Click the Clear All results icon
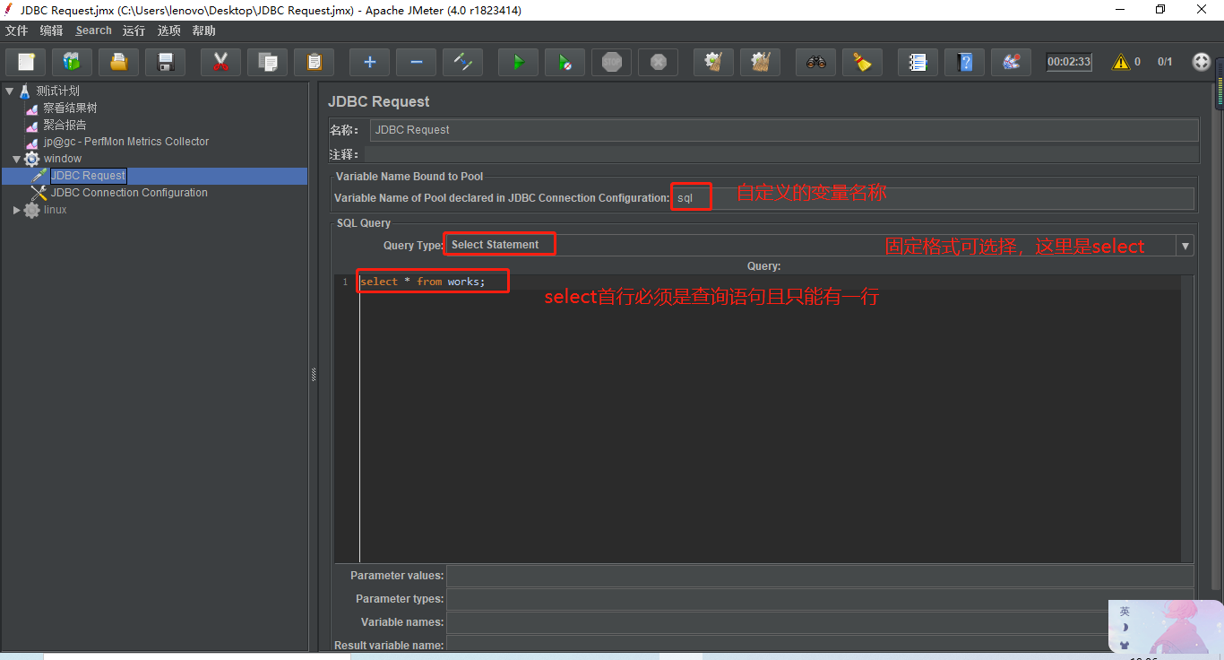The width and height of the screenshot is (1224, 660). 760,62
